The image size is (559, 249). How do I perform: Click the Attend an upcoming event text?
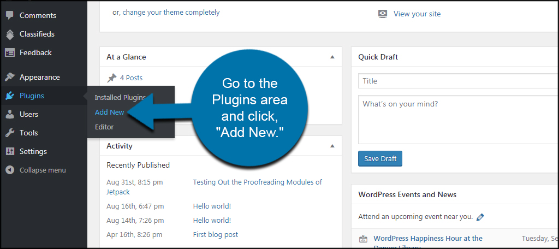point(415,217)
